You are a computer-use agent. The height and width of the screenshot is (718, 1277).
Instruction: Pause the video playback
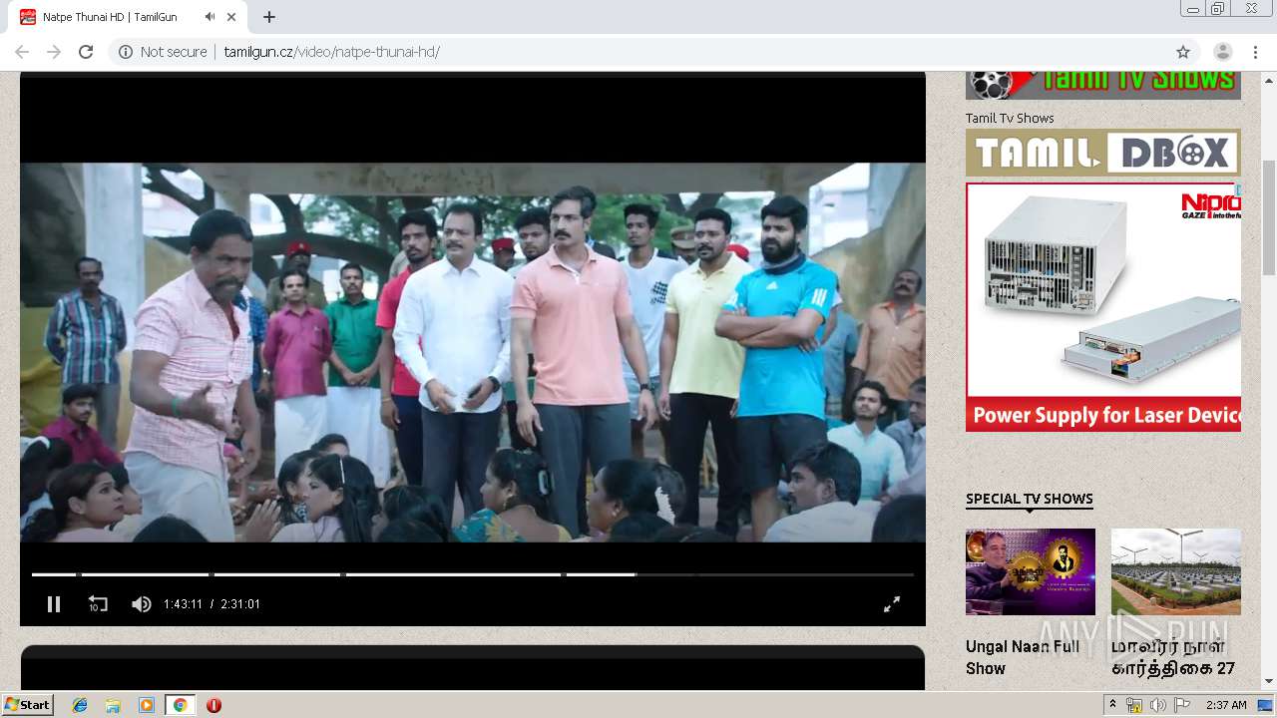(x=54, y=604)
